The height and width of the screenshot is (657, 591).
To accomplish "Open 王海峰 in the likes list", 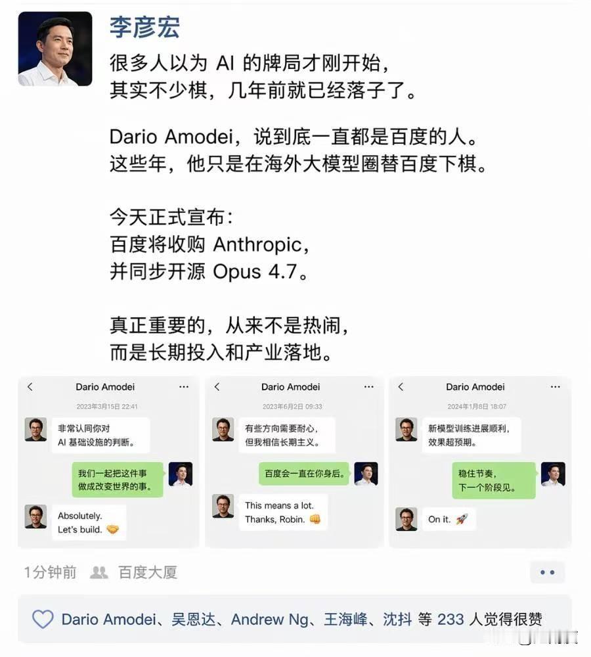I will point(345,620).
